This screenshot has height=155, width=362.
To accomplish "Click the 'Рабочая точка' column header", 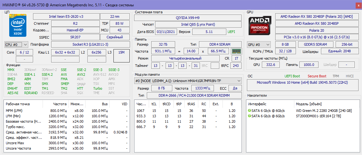I will pyautogui.click(x=18, y=104).
